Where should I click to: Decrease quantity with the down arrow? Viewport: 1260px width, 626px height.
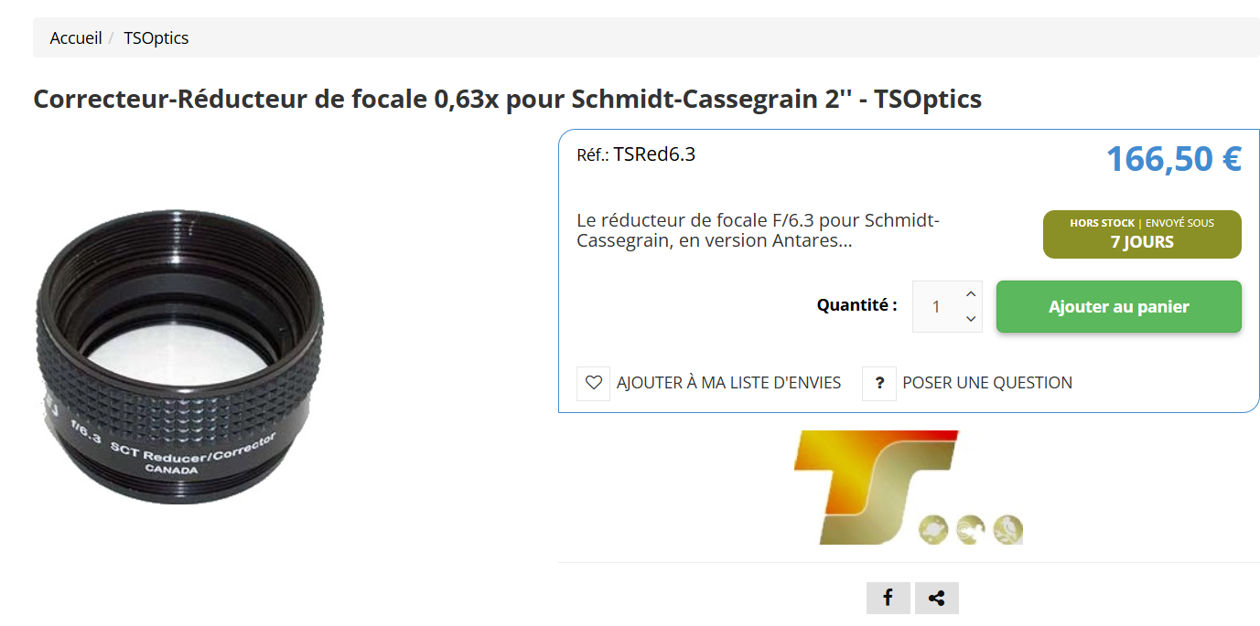point(971,319)
